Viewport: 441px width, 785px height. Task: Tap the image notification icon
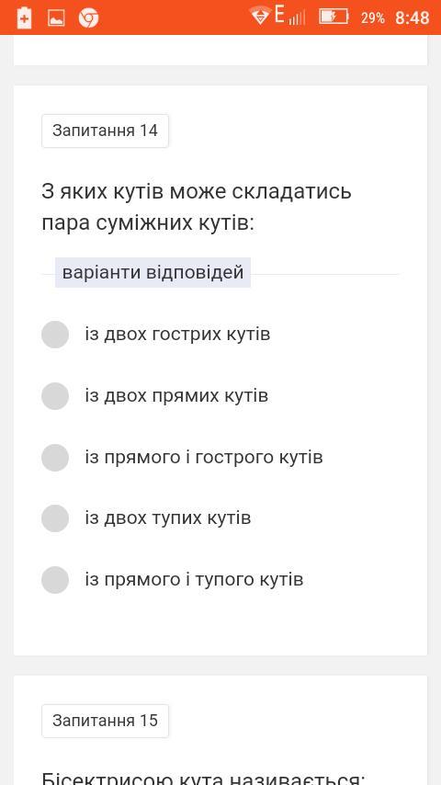[56, 18]
